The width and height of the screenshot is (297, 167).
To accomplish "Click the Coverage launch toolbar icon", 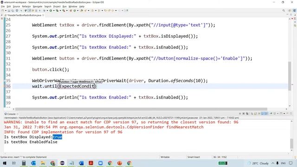I will [58, 11].
